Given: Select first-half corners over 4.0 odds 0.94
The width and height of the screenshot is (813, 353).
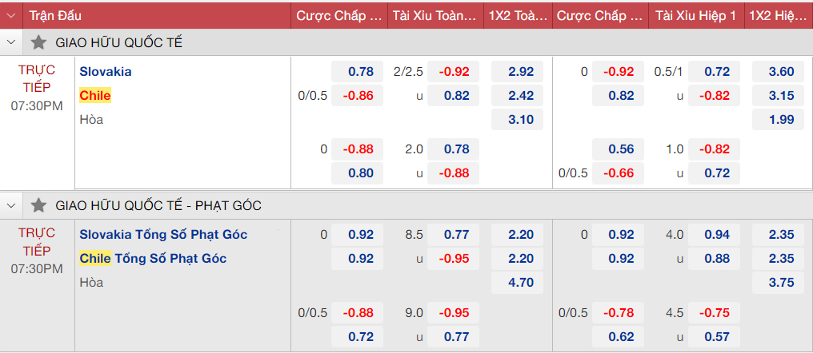Looking at the screenshot, I should (x=714, y=235).
